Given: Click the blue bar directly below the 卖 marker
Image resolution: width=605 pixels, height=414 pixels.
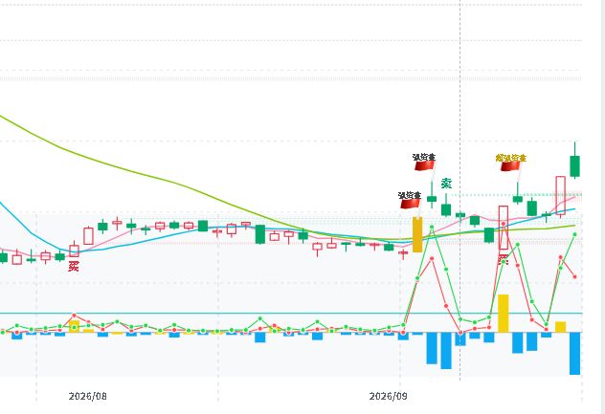Looking at the screenshot, I should coord(446,350).
